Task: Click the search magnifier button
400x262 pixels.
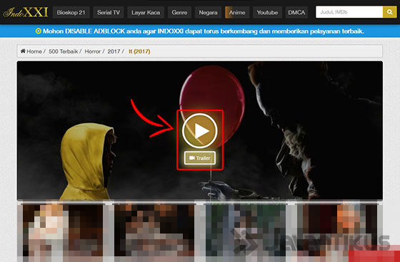Action: coord(389,12)
